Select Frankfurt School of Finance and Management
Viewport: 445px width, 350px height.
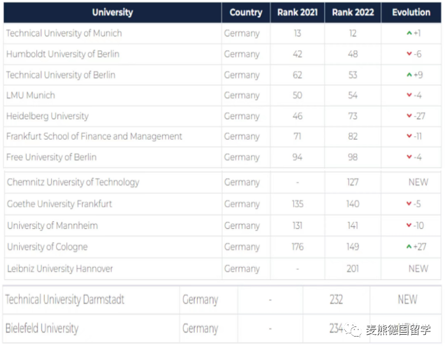[94, 136]
